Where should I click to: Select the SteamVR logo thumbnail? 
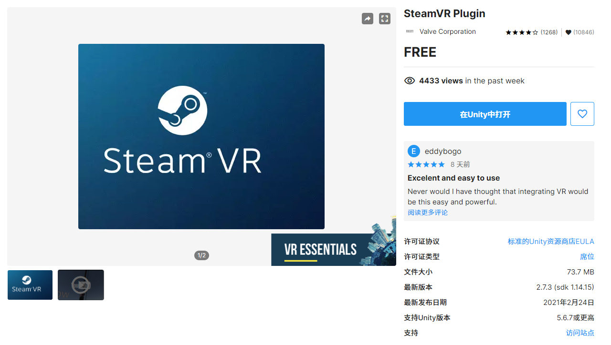coord(30,285)
